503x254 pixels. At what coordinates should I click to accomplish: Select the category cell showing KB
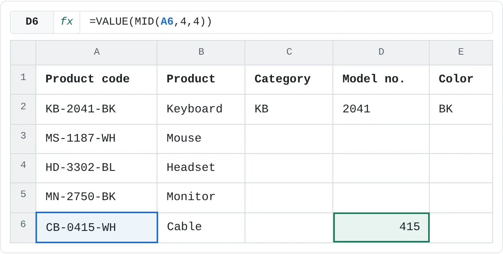289,109
